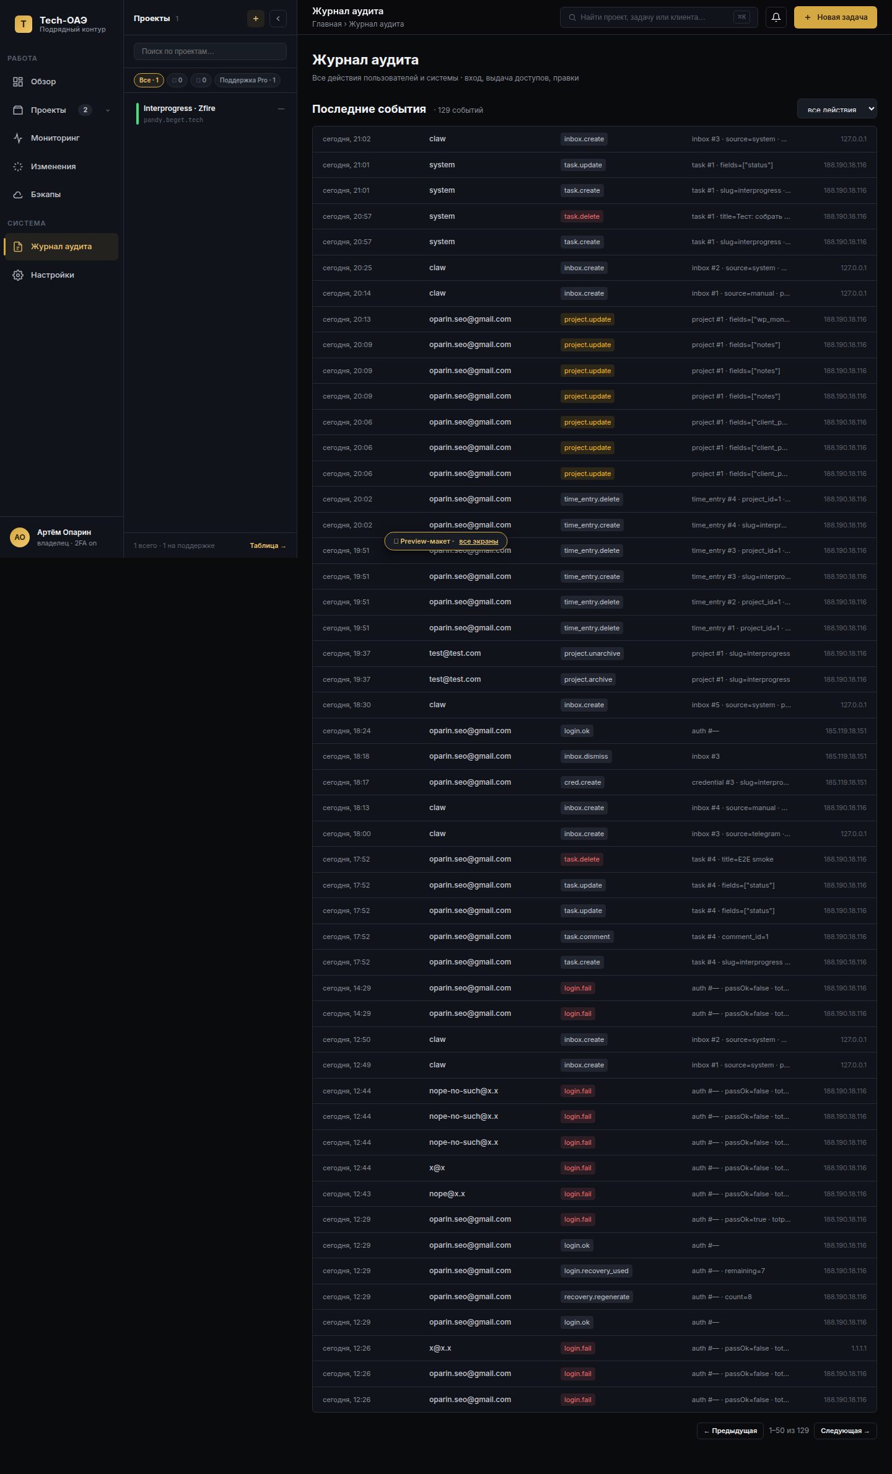Click the АО user avatar
The height and width of the screenshot is (1474, 892).
coord(20,537)
